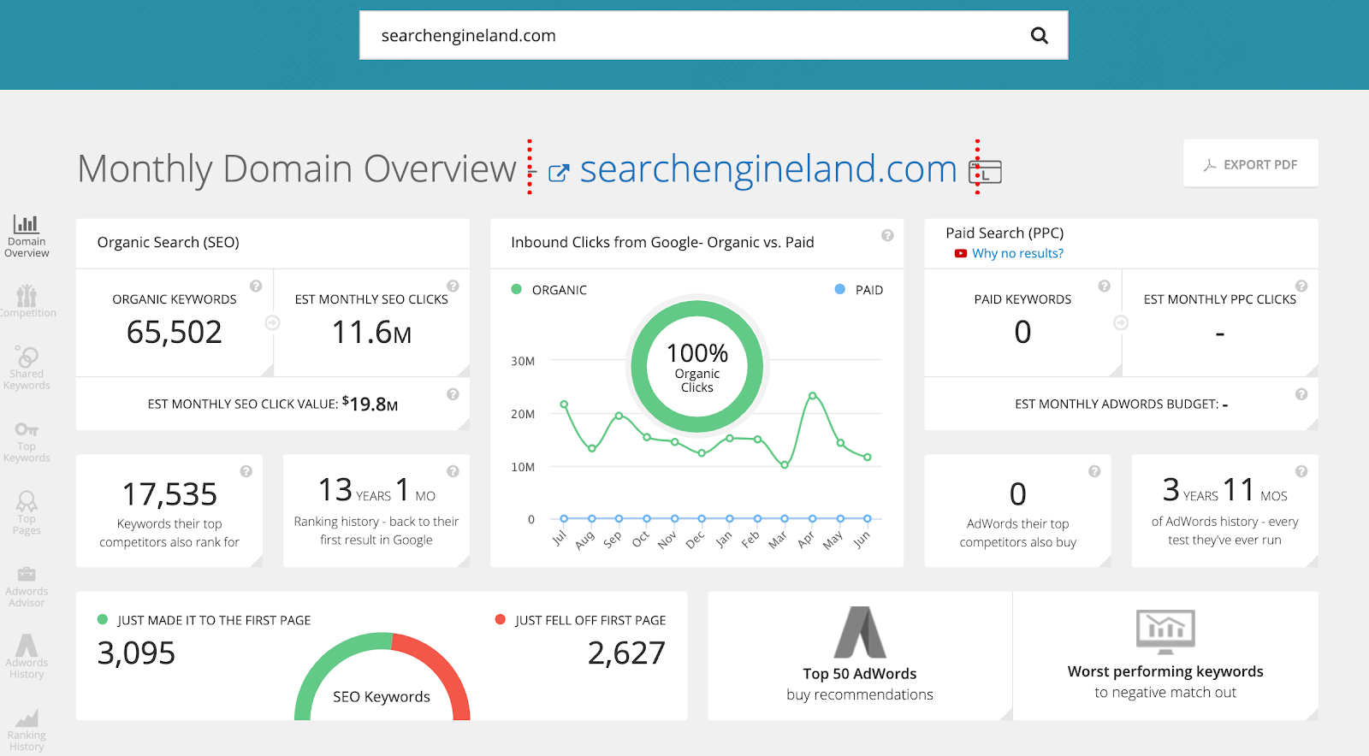Toggle the Organic legend in the chart

click(548, 290)
